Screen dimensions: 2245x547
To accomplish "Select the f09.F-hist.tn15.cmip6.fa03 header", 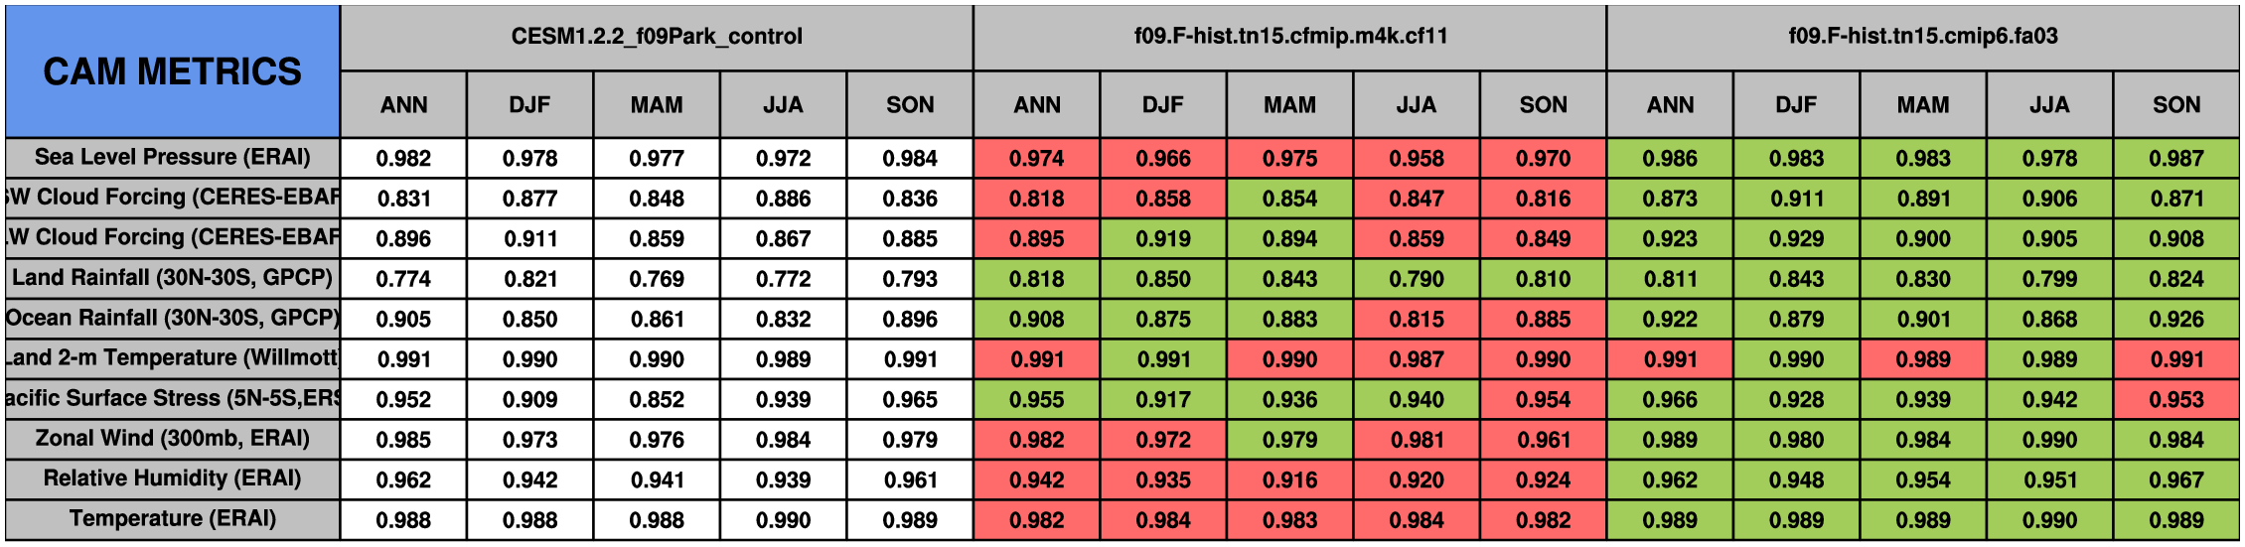I will [x=1923, y=37].
